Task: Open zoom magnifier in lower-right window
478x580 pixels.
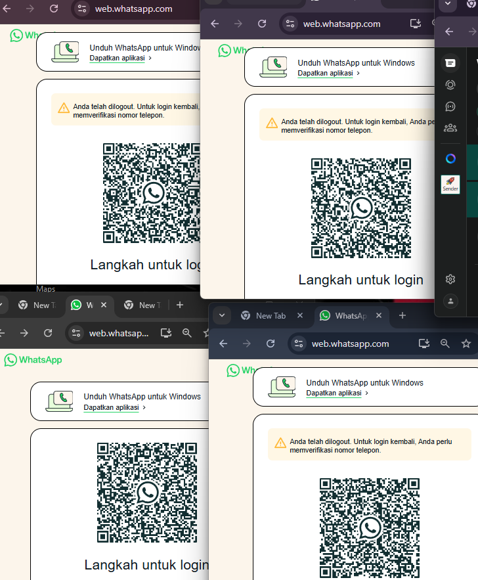Action: [445, 344]
